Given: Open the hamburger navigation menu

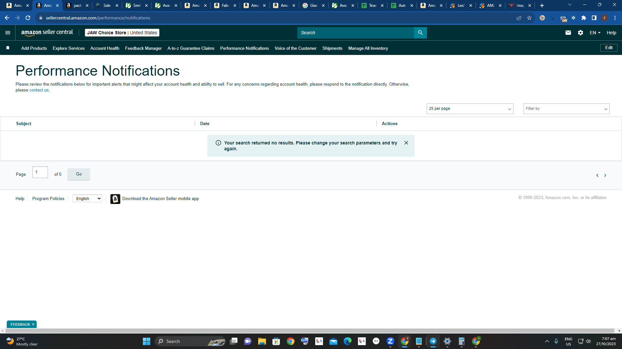Looking at the screenshot, I should click(x=8, y=33).
